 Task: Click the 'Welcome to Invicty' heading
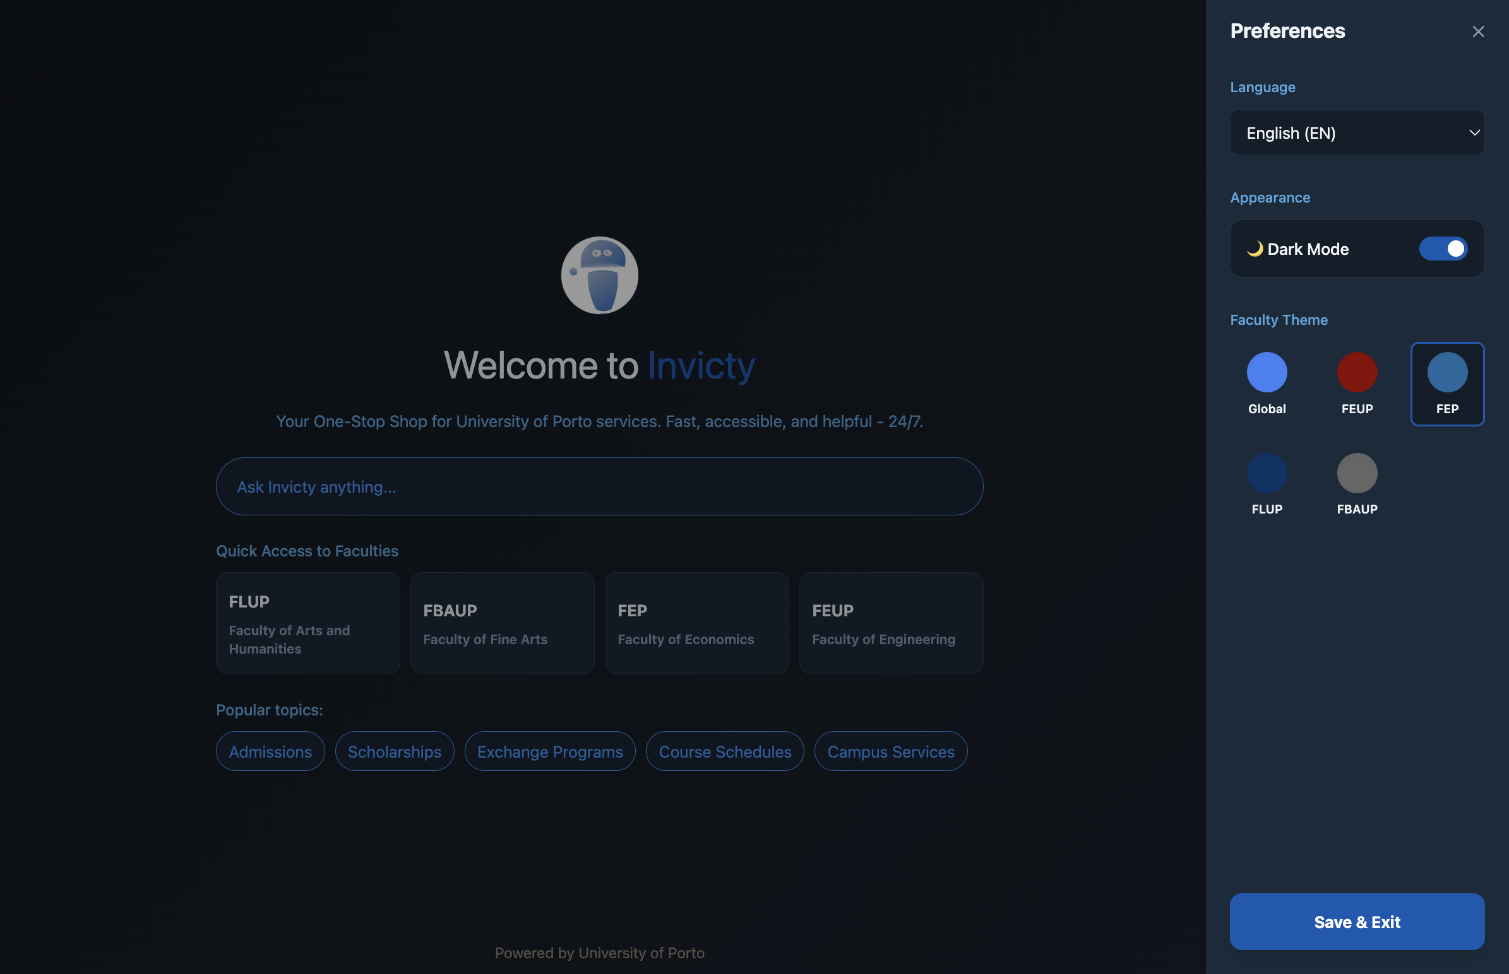coord(599,365)
